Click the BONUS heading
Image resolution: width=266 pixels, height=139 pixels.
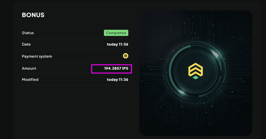coord(33,15)
